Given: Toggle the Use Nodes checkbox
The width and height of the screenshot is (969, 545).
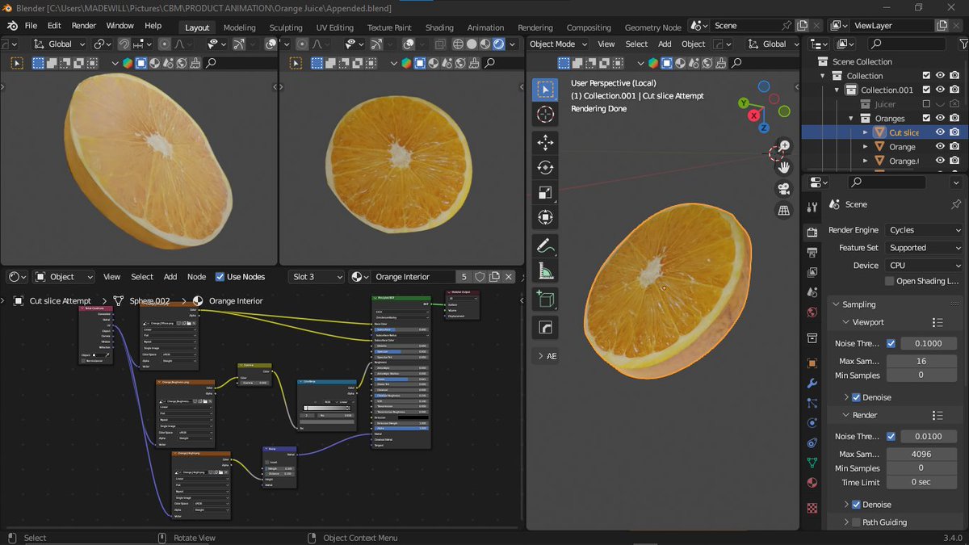Looking at the screenshot, I should 220,277.
